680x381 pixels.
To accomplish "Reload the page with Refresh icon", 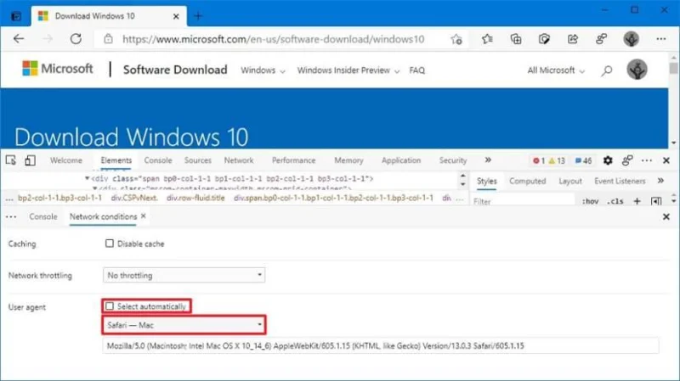I will (76, 39).
